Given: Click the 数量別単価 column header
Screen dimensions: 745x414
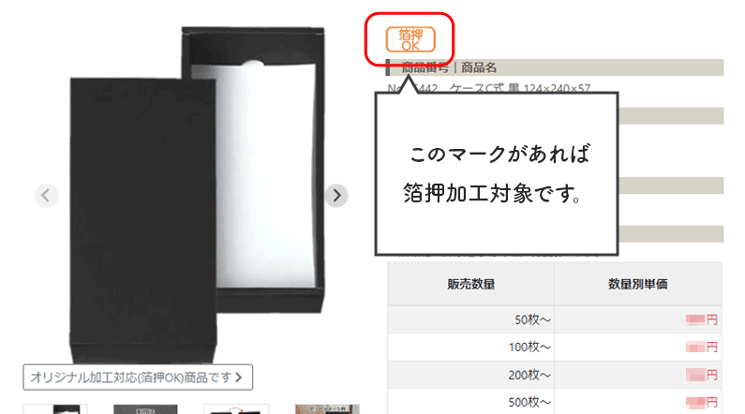Looking at the screenshot, I should tap(637, 284).
